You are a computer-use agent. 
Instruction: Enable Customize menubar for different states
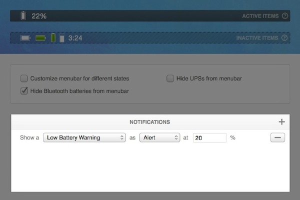tap(24, 78)
